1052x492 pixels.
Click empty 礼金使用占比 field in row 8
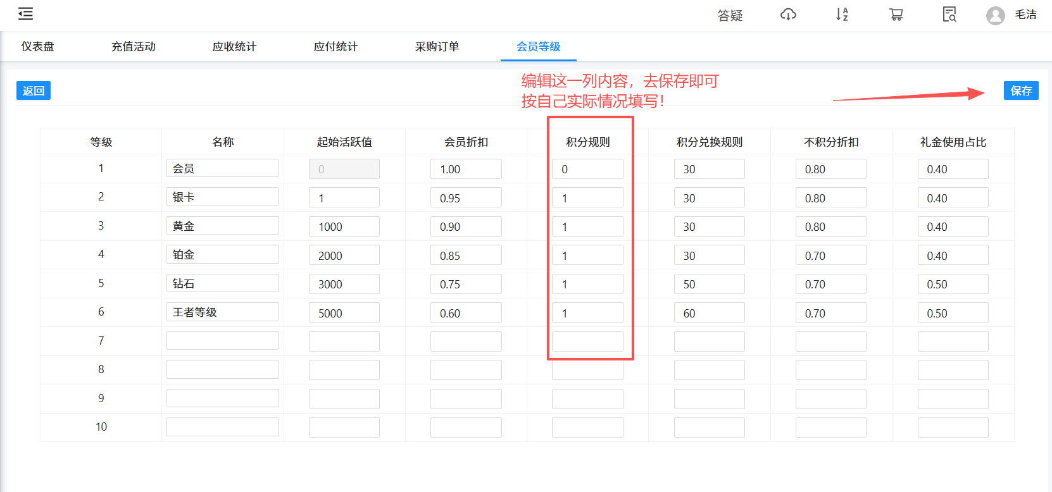[953, 370]
